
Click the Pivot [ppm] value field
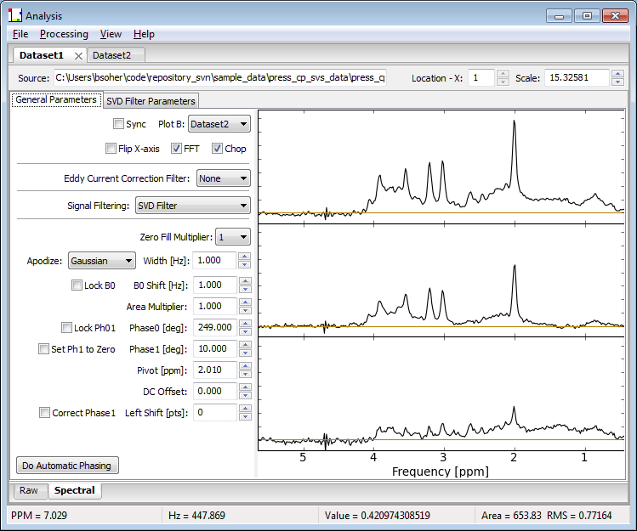pos(215,370)
